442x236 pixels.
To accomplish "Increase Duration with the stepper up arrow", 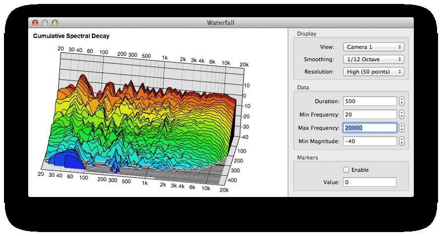I will (x=401, y=99).
